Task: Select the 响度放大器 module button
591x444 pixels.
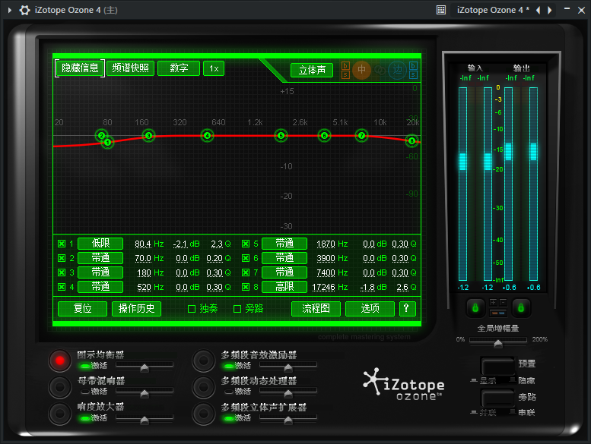Action: [x=60, y=414]
